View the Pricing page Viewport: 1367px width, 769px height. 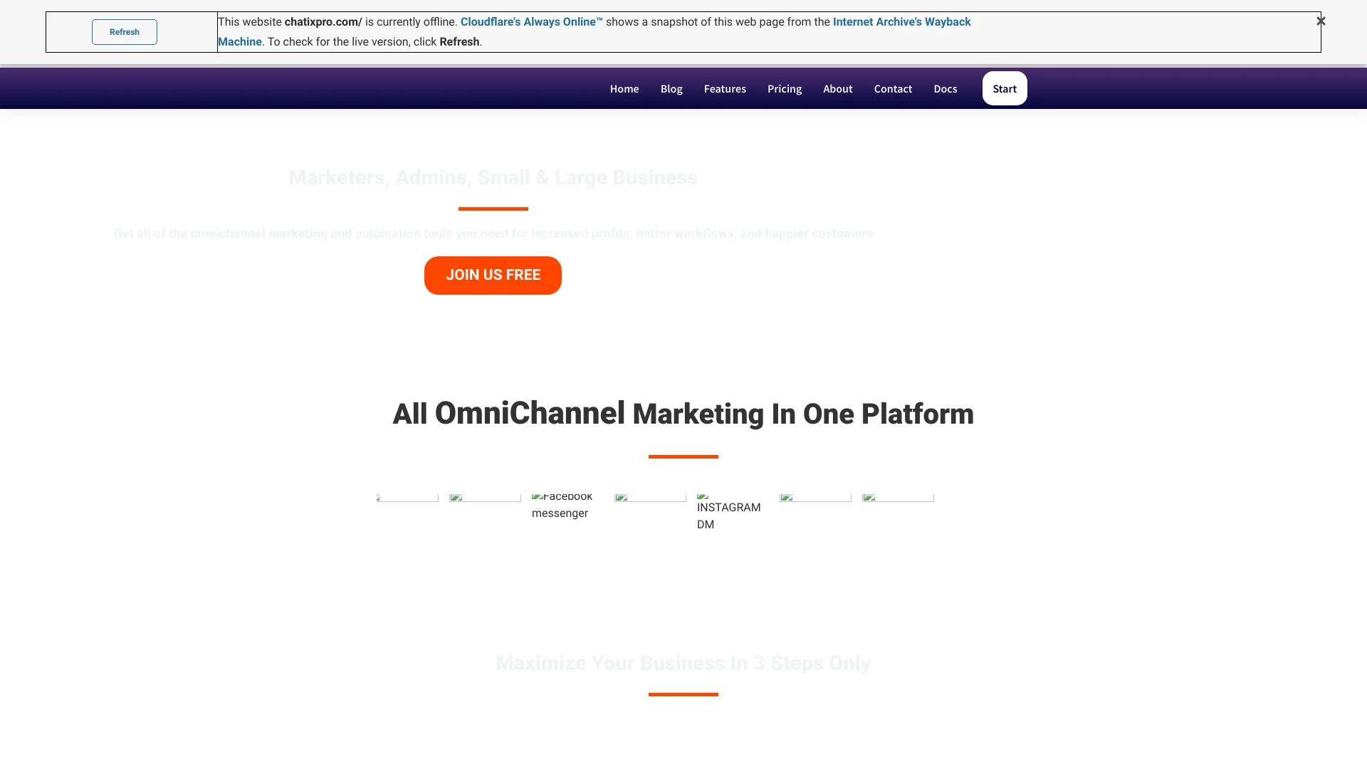(x=784, y=88)
